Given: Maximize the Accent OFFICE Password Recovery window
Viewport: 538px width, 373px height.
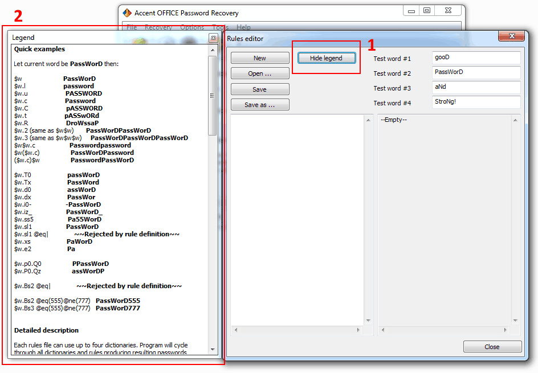Looking at the screenshot, I should point(427,11).
